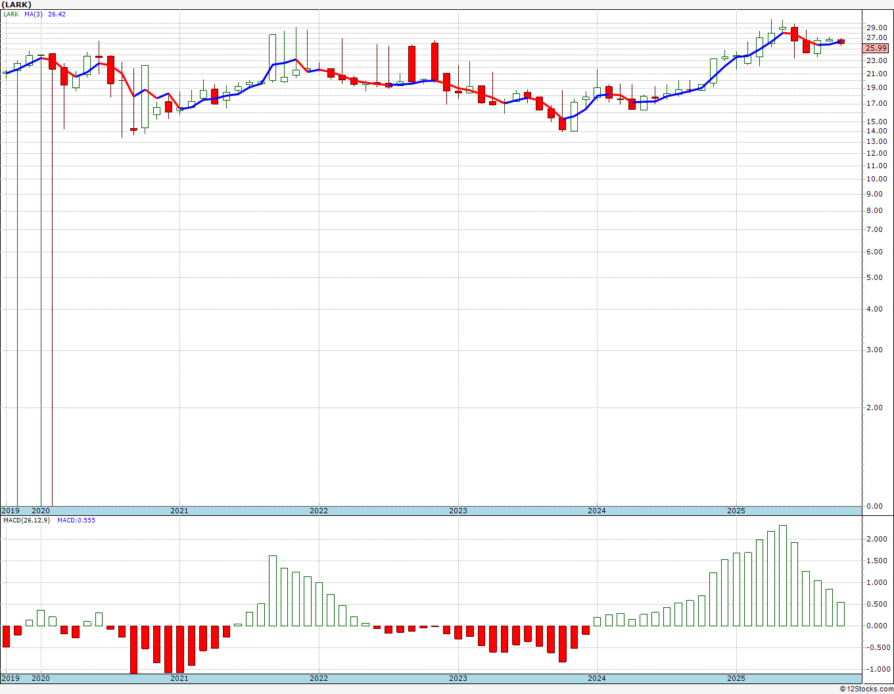Screen dimensions: 894x694
Task: Click the 17.00 price level label
Action: click(x=876, y=104)
